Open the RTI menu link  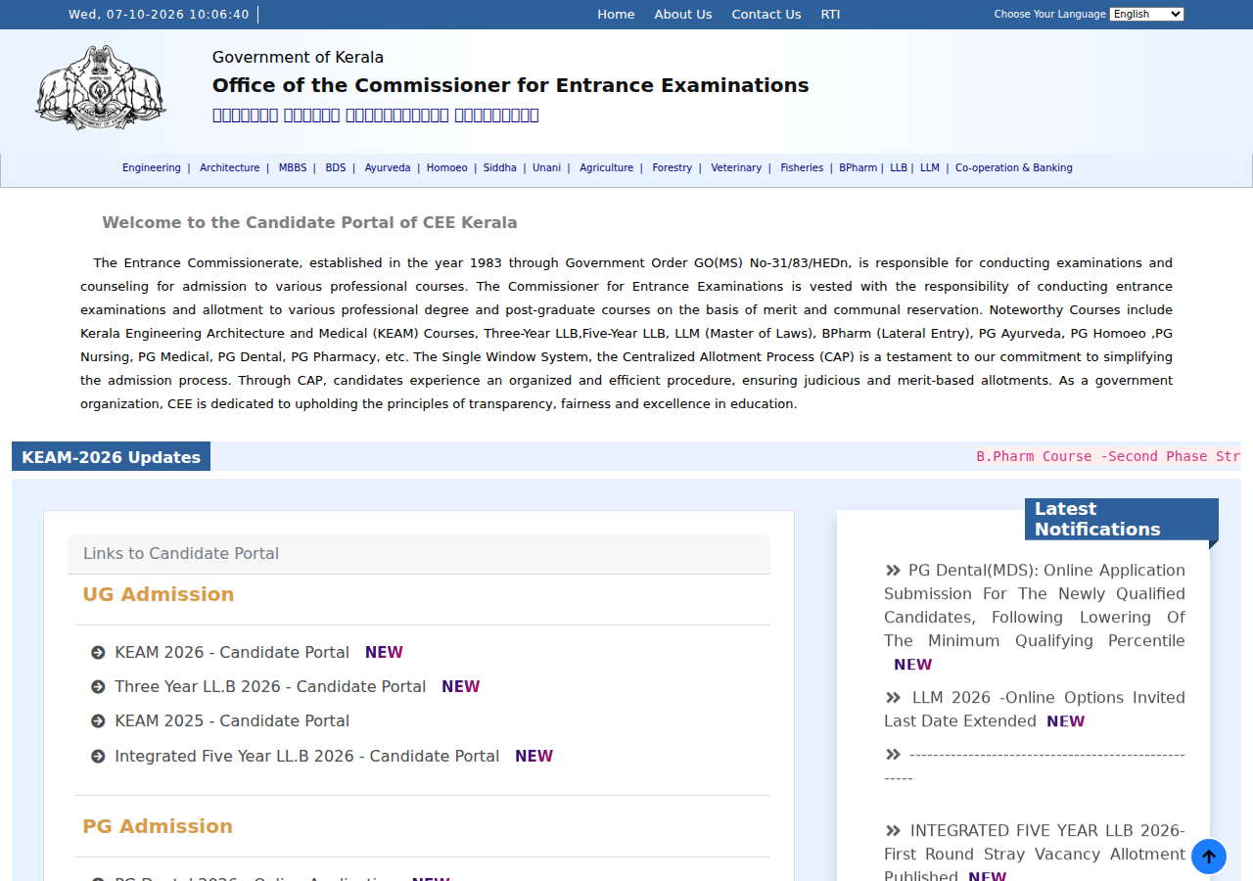click(830, 15)
